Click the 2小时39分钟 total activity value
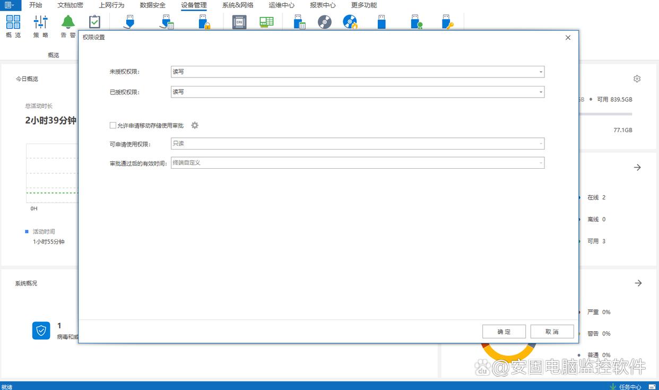This screenshot has width=659, height=390. tap(51, 120)
